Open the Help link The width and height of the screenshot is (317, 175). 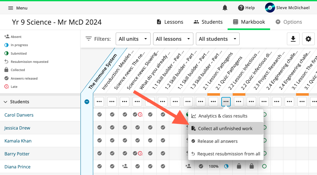[x=246, y=8]
